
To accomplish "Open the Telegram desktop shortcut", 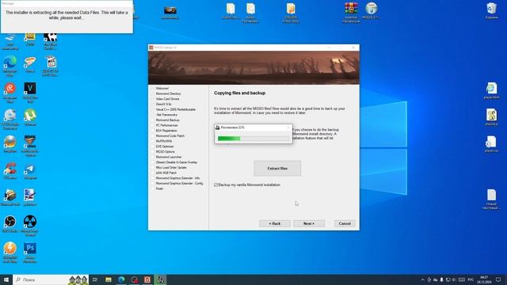I will (x=30, y=171).
